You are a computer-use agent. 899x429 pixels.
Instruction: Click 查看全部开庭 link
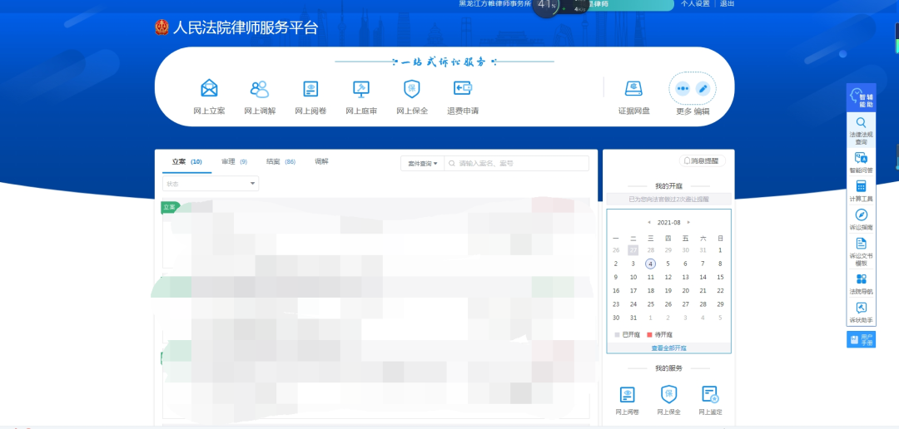point(668,348)
